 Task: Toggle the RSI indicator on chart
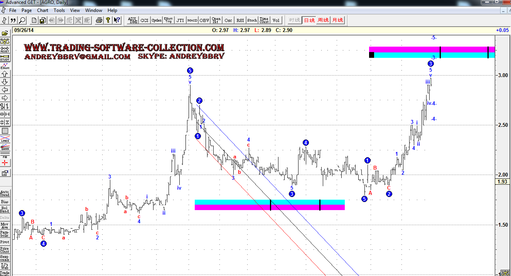(240, 20)
